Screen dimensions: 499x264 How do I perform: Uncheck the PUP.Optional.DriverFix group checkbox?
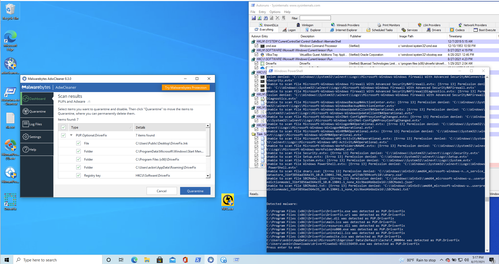(63, 135)
